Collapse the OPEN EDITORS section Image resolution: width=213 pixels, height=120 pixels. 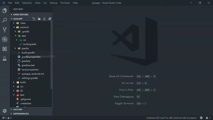point(31,15)
